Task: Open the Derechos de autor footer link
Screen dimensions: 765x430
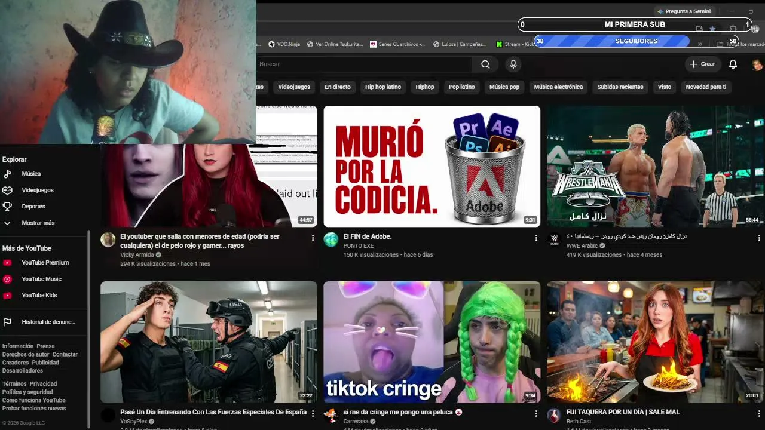Action: (x=26, y=355)
